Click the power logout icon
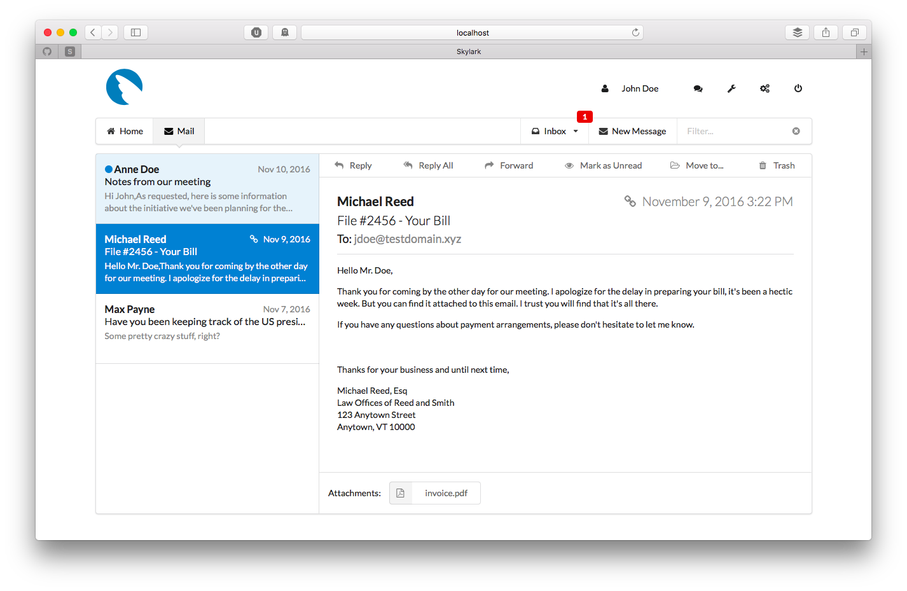The image size is (907, 591). coord(798,88)
